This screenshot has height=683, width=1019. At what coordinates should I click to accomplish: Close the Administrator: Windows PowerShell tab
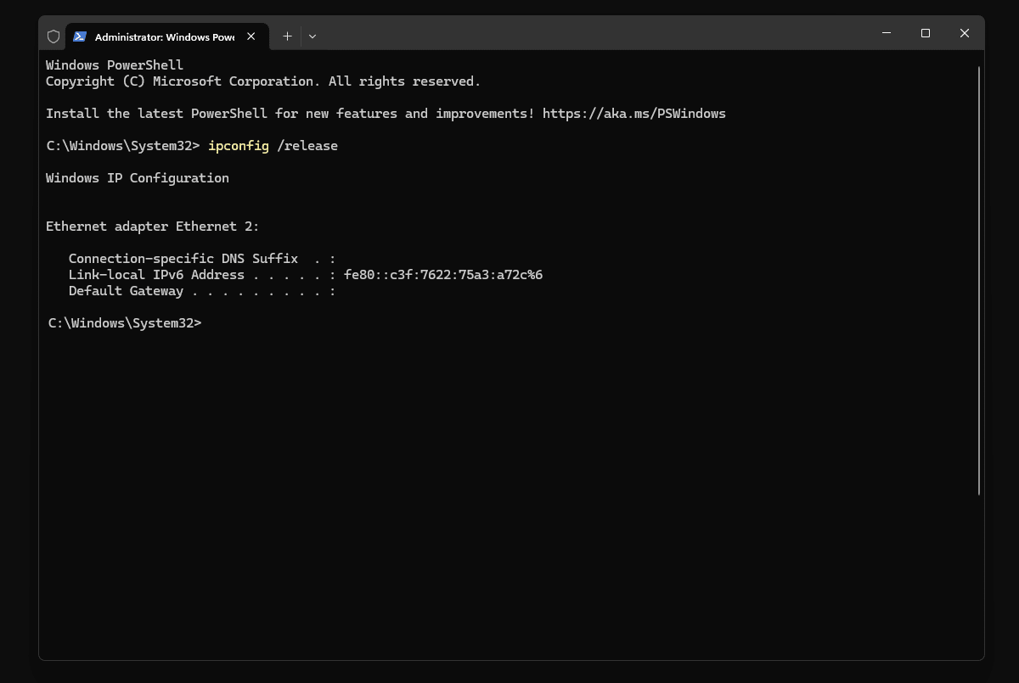(x=251, y=36)
